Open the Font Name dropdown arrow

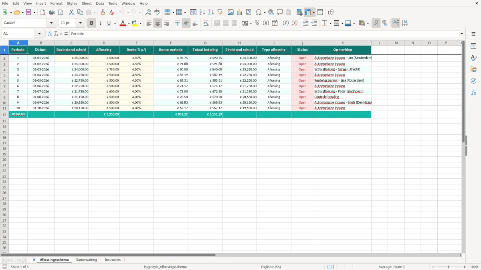point(51,23)
